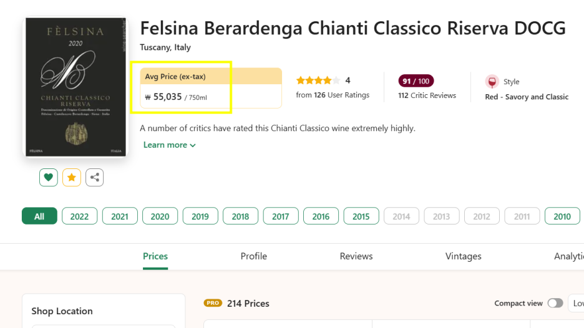The height and width of the screenshot is (328, 584).
Task: Open the 112 Critic Reviews link
Action: 427,95
